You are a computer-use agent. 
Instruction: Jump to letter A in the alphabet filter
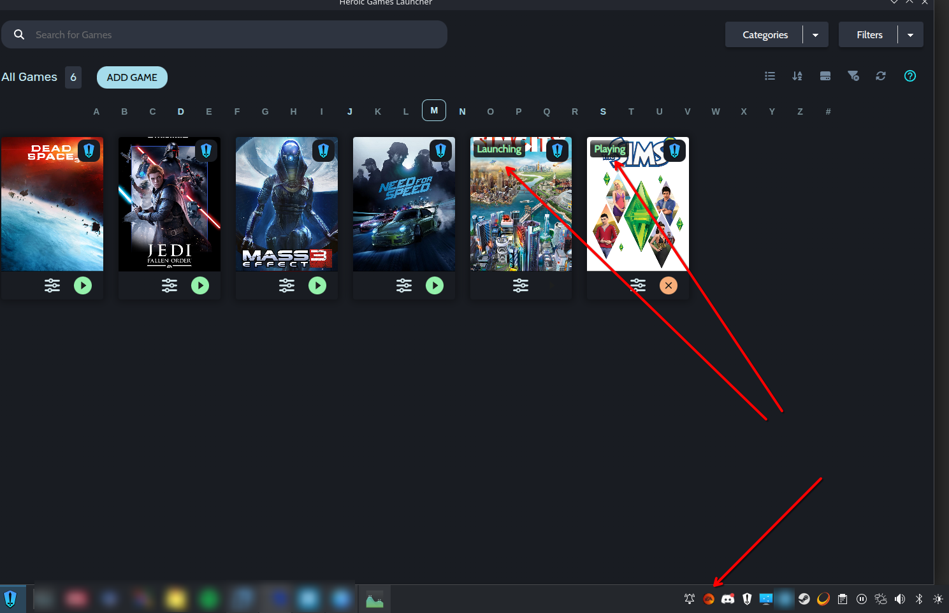coord(96,112)
